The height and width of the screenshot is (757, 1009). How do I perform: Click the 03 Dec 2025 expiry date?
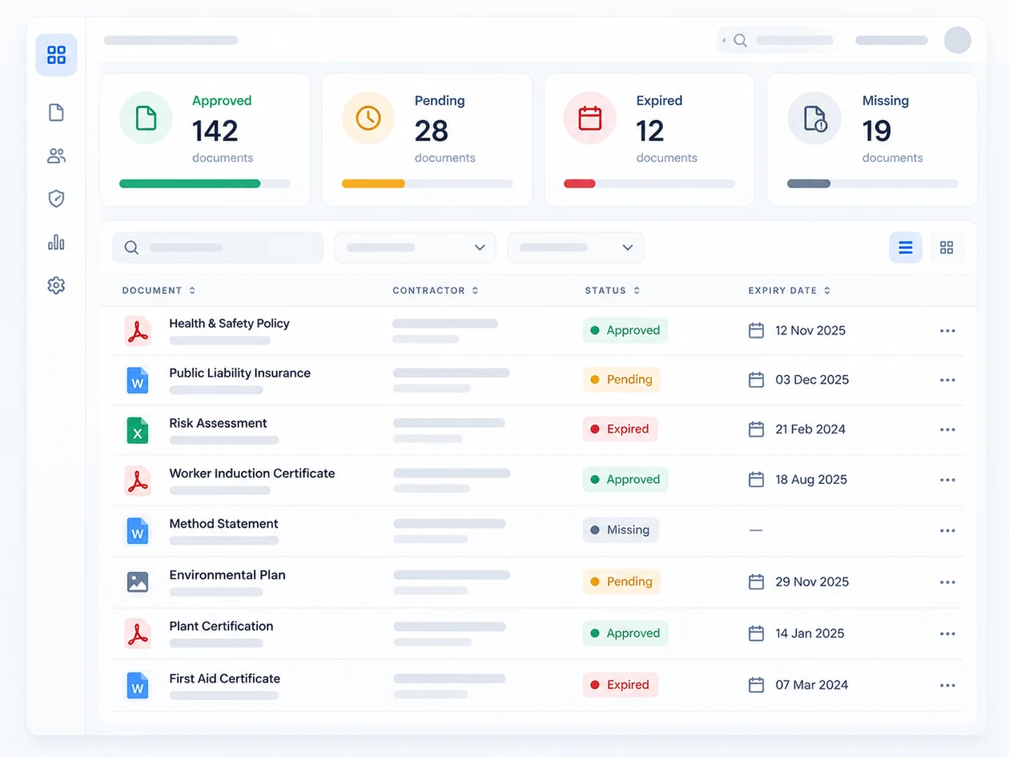pos(812,380)
